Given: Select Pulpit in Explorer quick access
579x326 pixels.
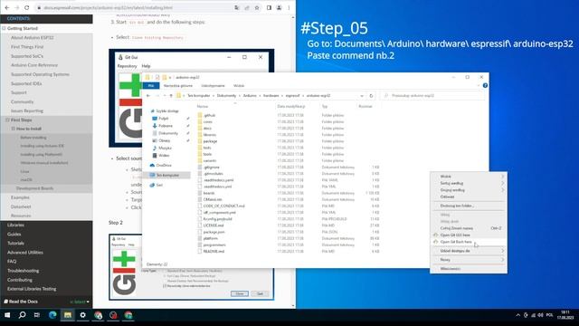Looking at the screenshot, I should tap(164, 119).
